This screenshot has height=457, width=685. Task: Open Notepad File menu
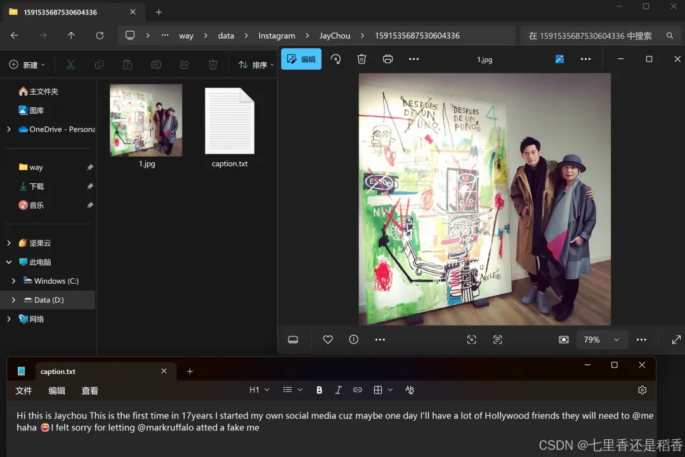23,391
